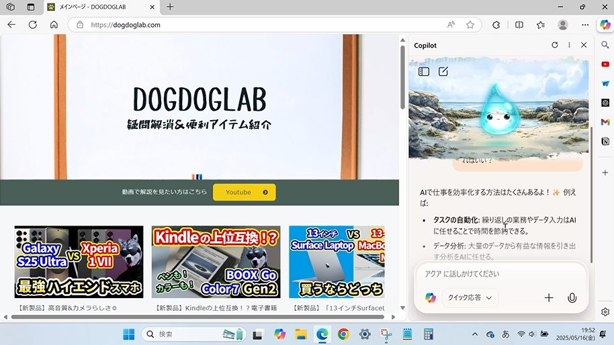Start a new Copilot chat with compose icon
Viewport: 614px width, 345px height.
443,71
